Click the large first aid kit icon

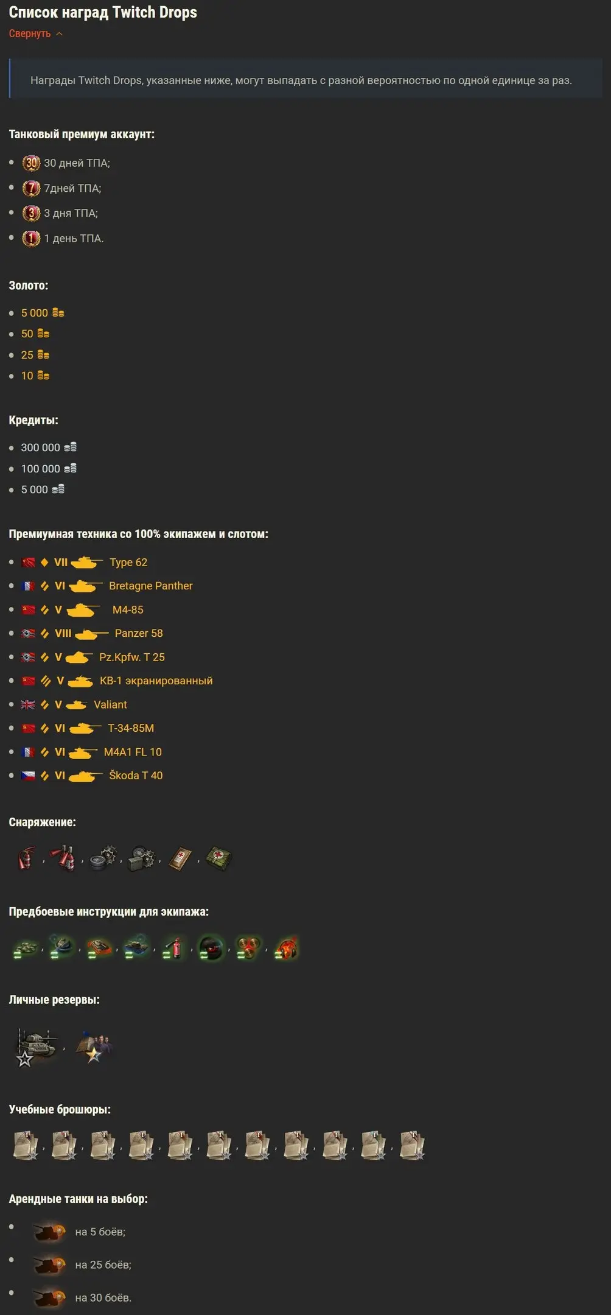coord(218,858)
